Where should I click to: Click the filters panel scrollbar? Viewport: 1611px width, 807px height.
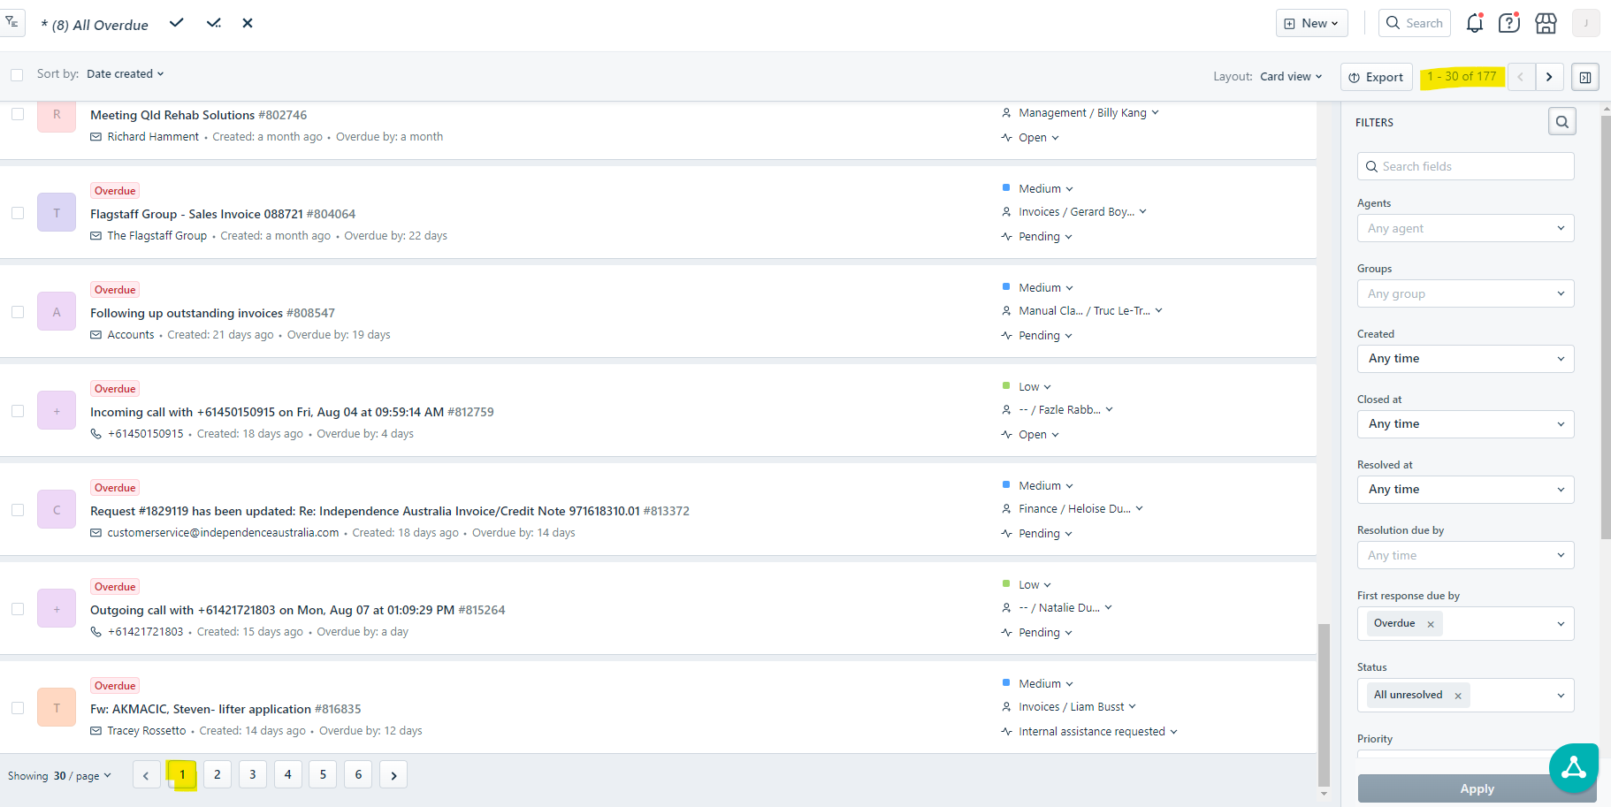(x=1606, y=327)
